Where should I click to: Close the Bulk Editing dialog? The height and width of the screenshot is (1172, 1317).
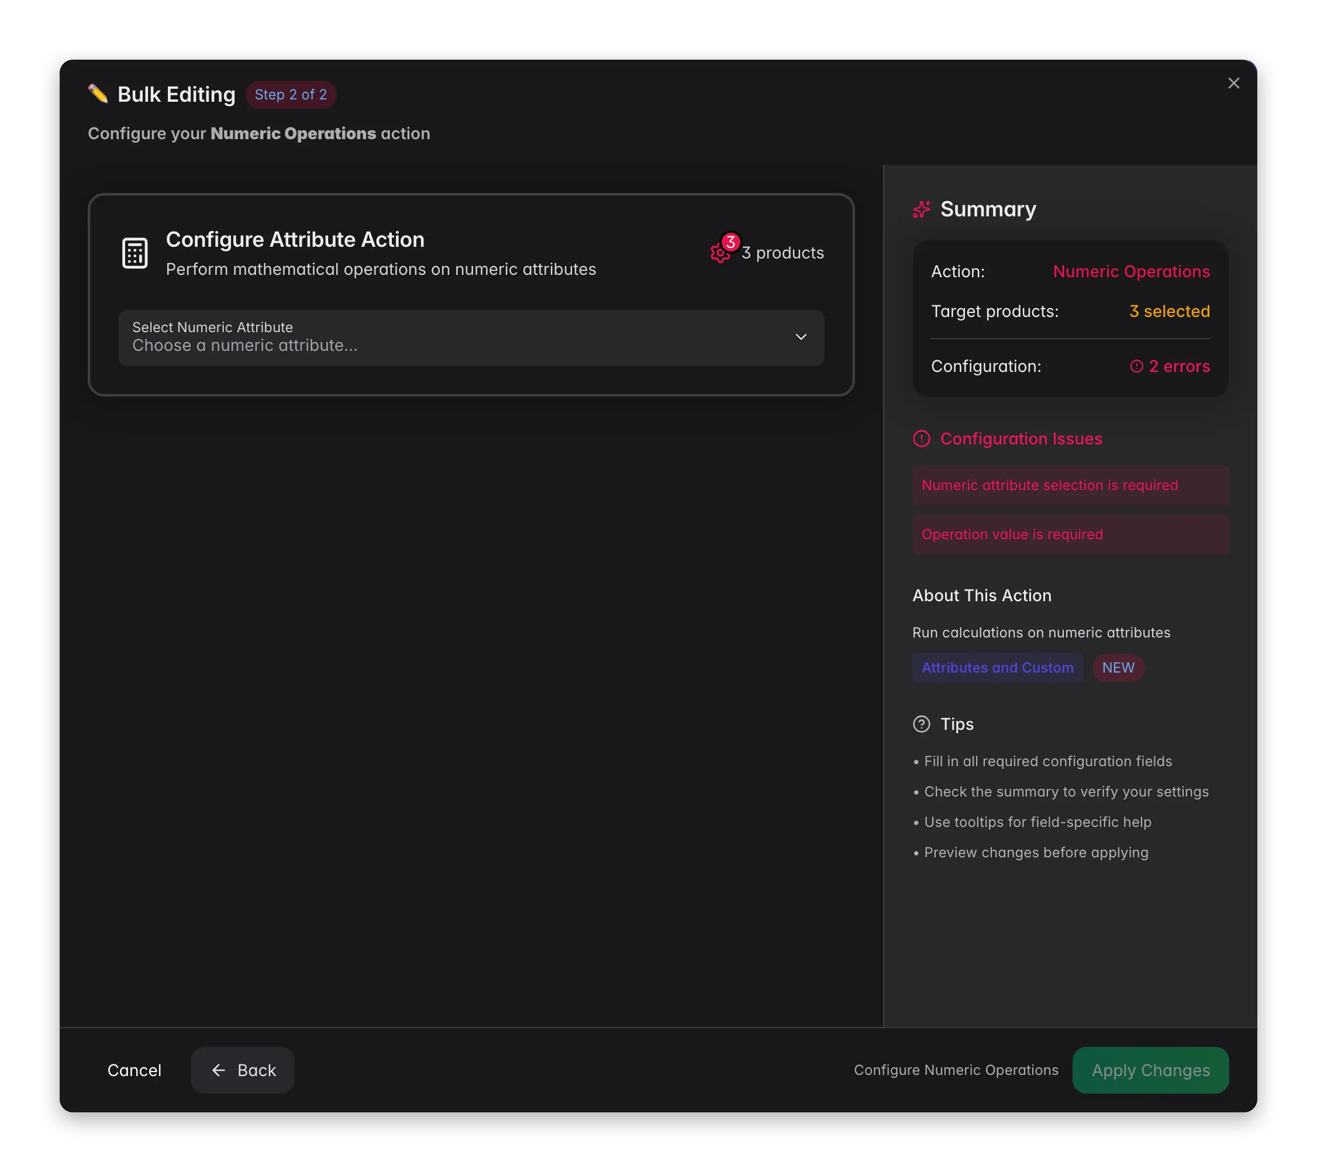[x=1233, y=83]
